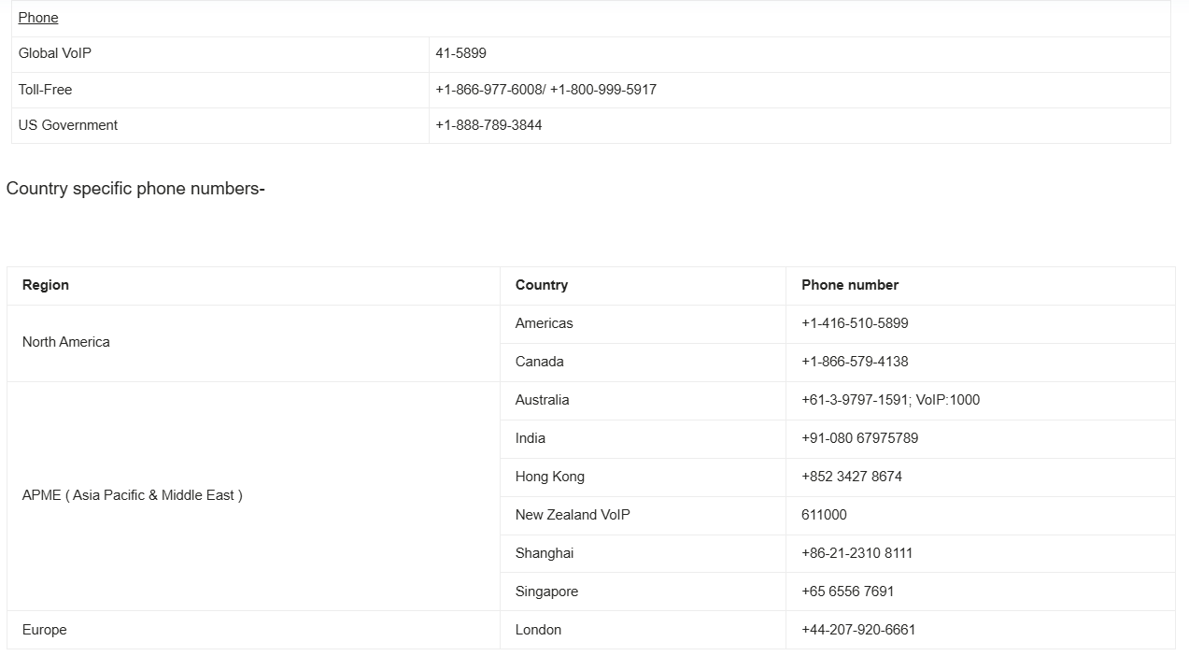Select the Toll-Free phone numbers cell

pos(545,90)
